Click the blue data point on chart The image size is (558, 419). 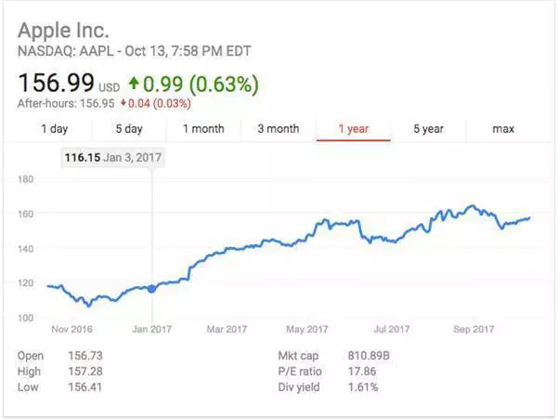coord(152,288)
